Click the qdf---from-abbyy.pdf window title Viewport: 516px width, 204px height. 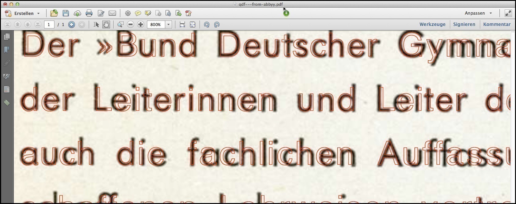pyautogui.click(x=260, y=4)
